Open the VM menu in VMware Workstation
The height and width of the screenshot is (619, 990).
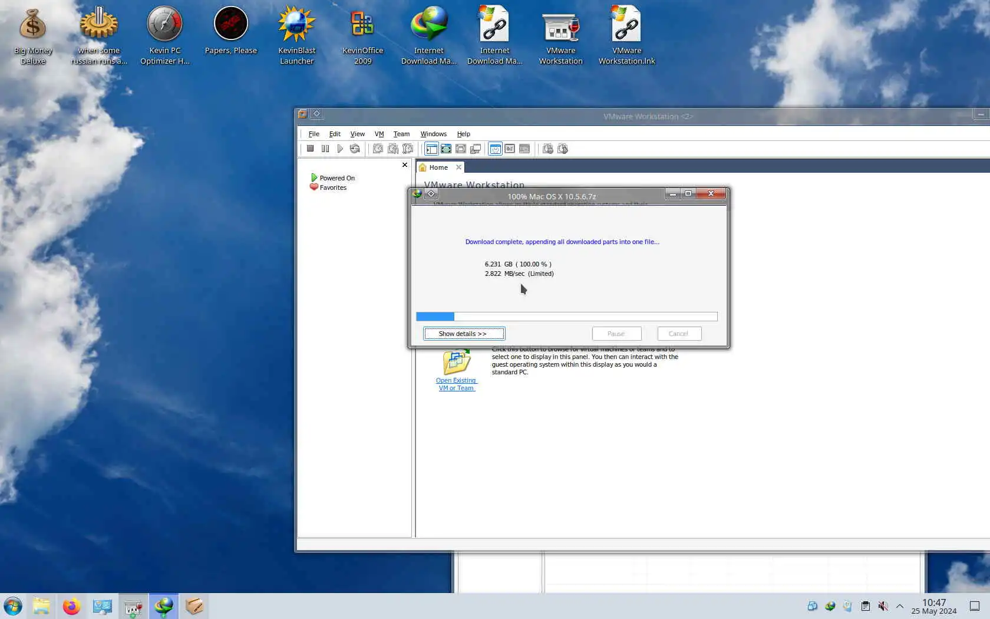[379, 134]
